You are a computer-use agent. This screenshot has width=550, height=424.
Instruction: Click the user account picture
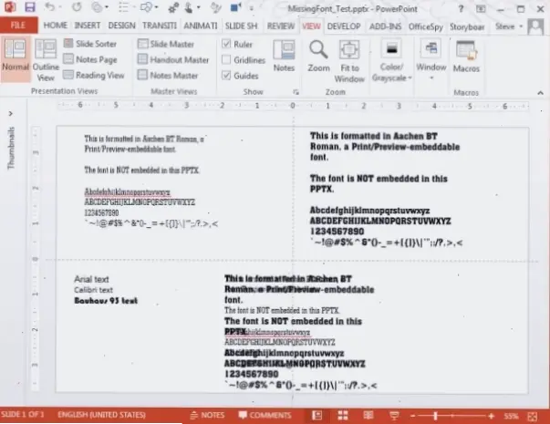[x=535, y=26]
